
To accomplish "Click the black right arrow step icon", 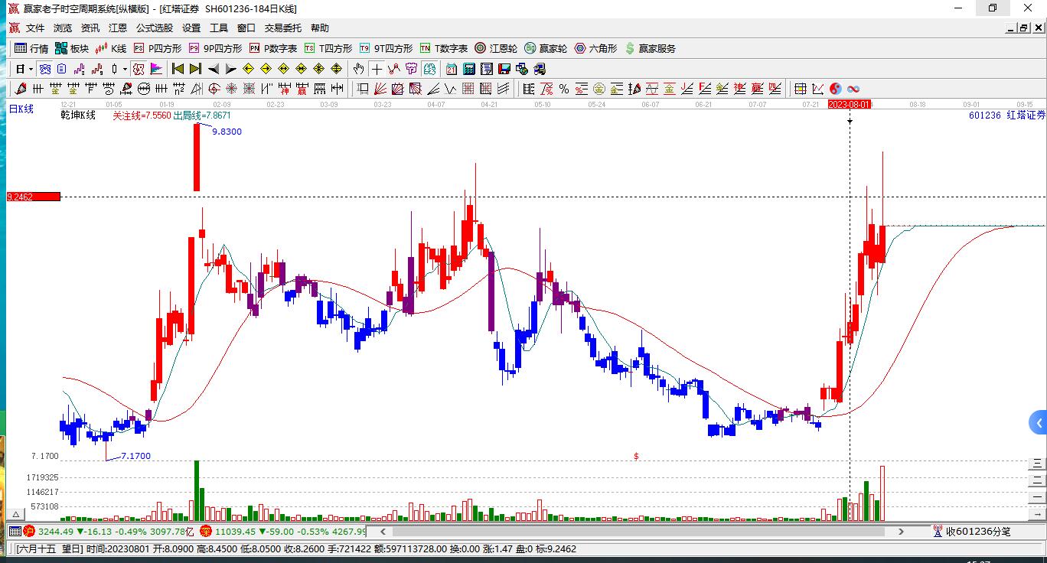I will tap(230, 69).
